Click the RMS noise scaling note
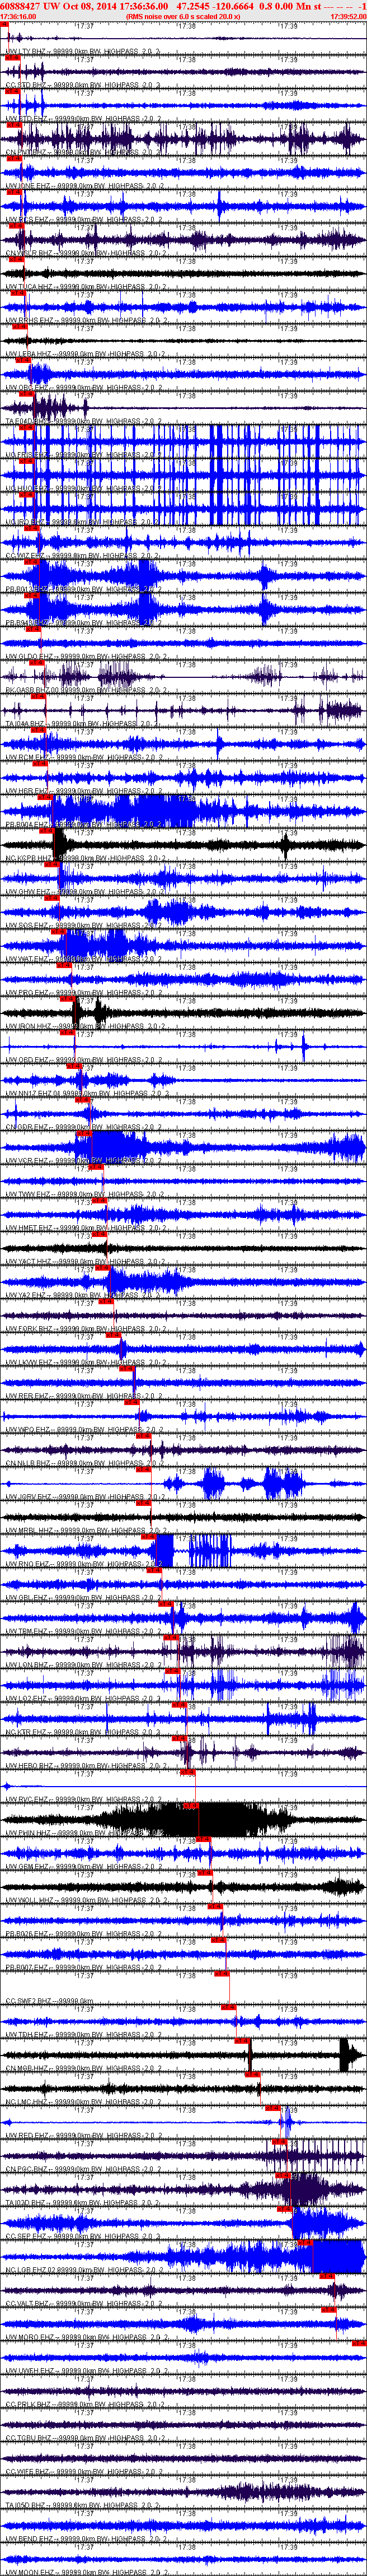The width and height of the screenshot is (367, 2576). pos(183,17)
